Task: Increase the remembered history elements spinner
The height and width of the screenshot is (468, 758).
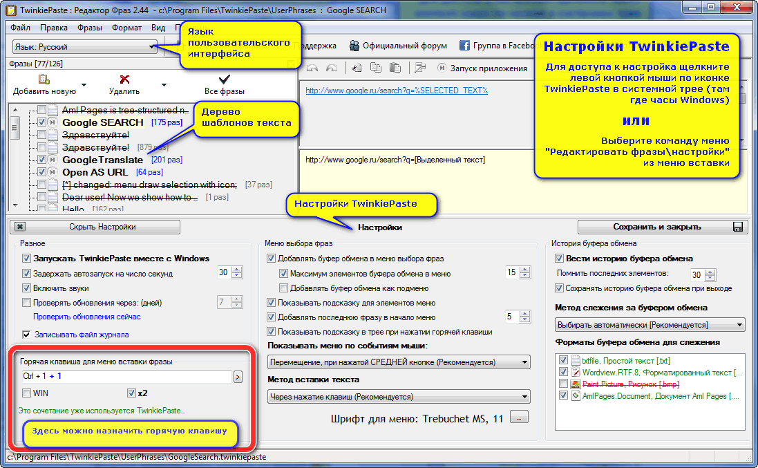Action: 710,272
